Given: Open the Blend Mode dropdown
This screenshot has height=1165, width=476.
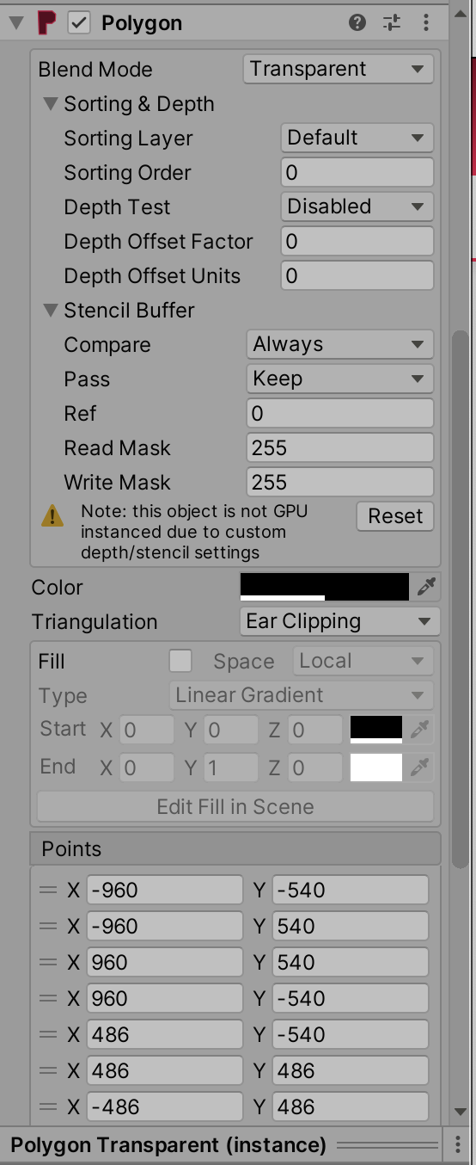Looking at the screenshot, I should (x=339, y=69).
